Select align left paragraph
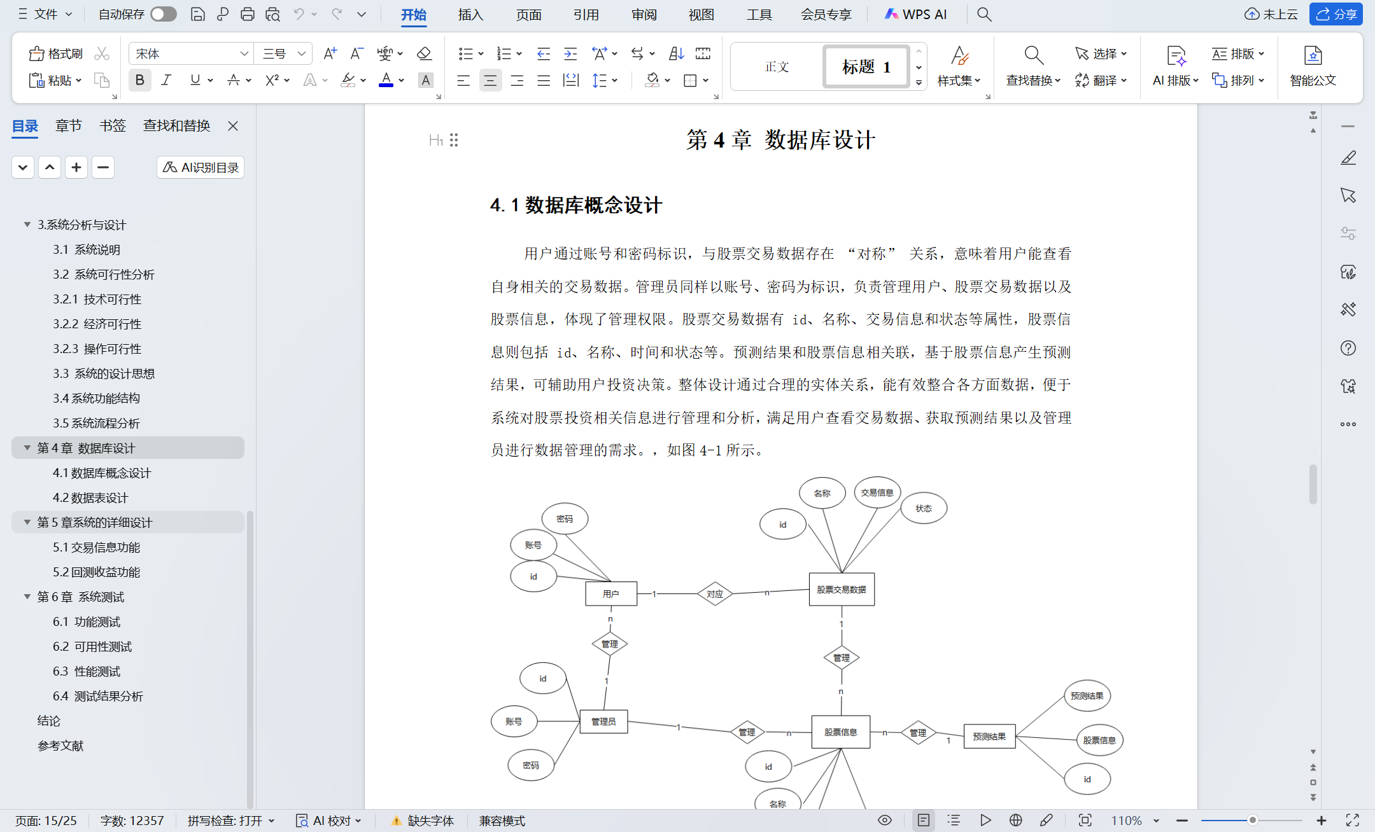 click(463, 80)
